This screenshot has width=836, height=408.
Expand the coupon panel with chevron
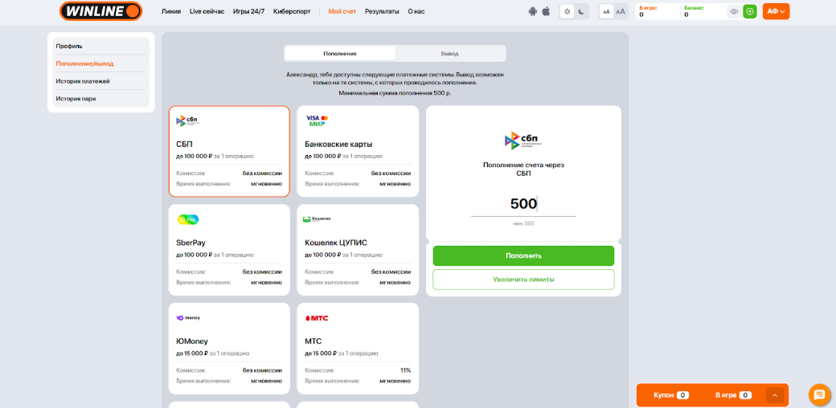click(x=775, y=395)
